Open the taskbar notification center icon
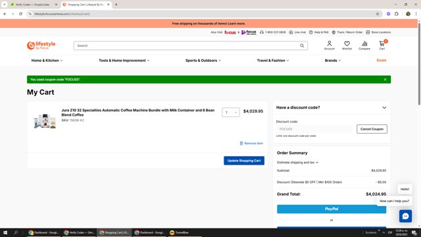 pyautogui.click(x=414, y=232)
